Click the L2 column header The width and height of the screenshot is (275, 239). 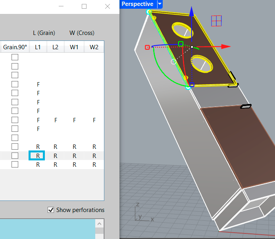(x=56, y=47)
